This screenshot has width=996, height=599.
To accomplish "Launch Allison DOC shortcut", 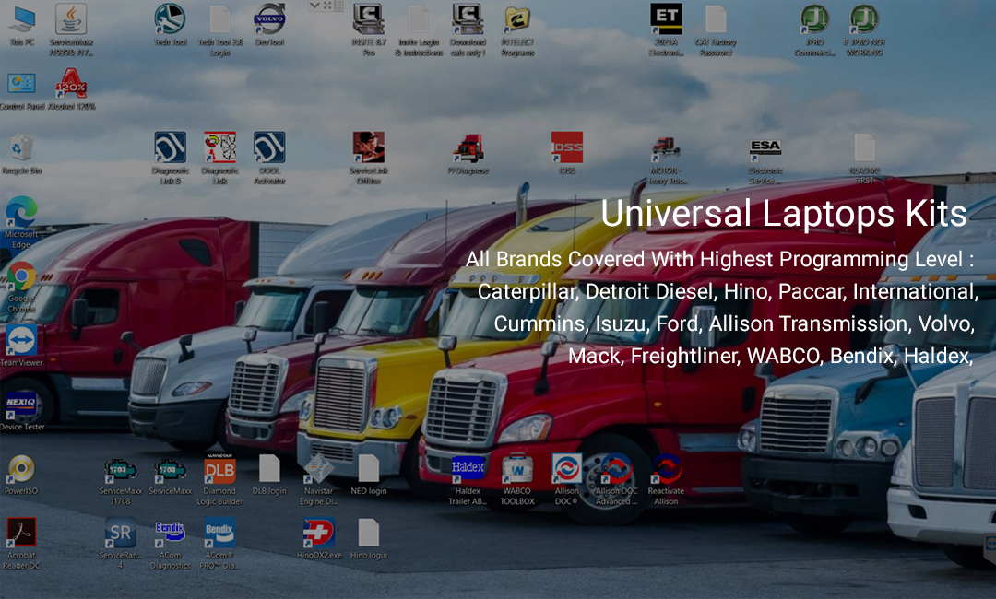I will (x=566, y=480).
